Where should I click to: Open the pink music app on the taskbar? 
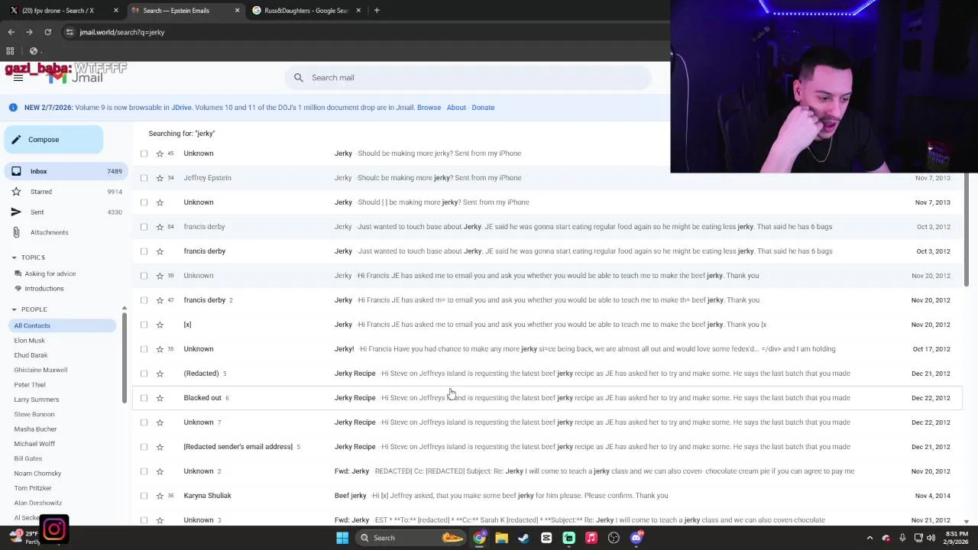591,538
